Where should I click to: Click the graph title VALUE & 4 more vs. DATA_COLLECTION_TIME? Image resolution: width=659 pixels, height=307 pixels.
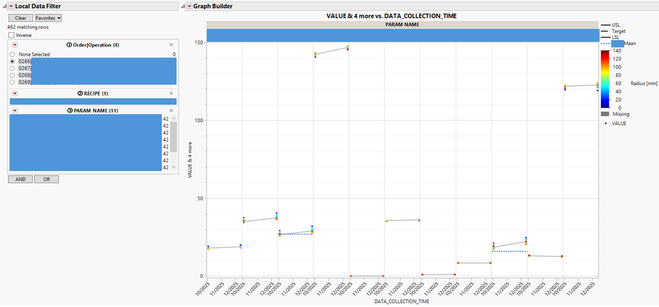(391, 16)
